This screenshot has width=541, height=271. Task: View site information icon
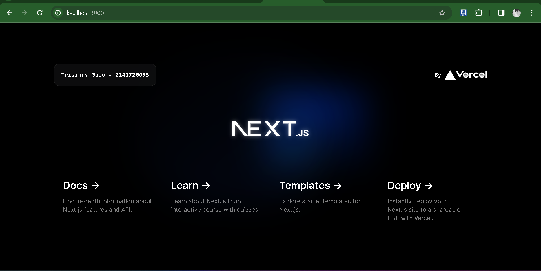tap(58, 13)
